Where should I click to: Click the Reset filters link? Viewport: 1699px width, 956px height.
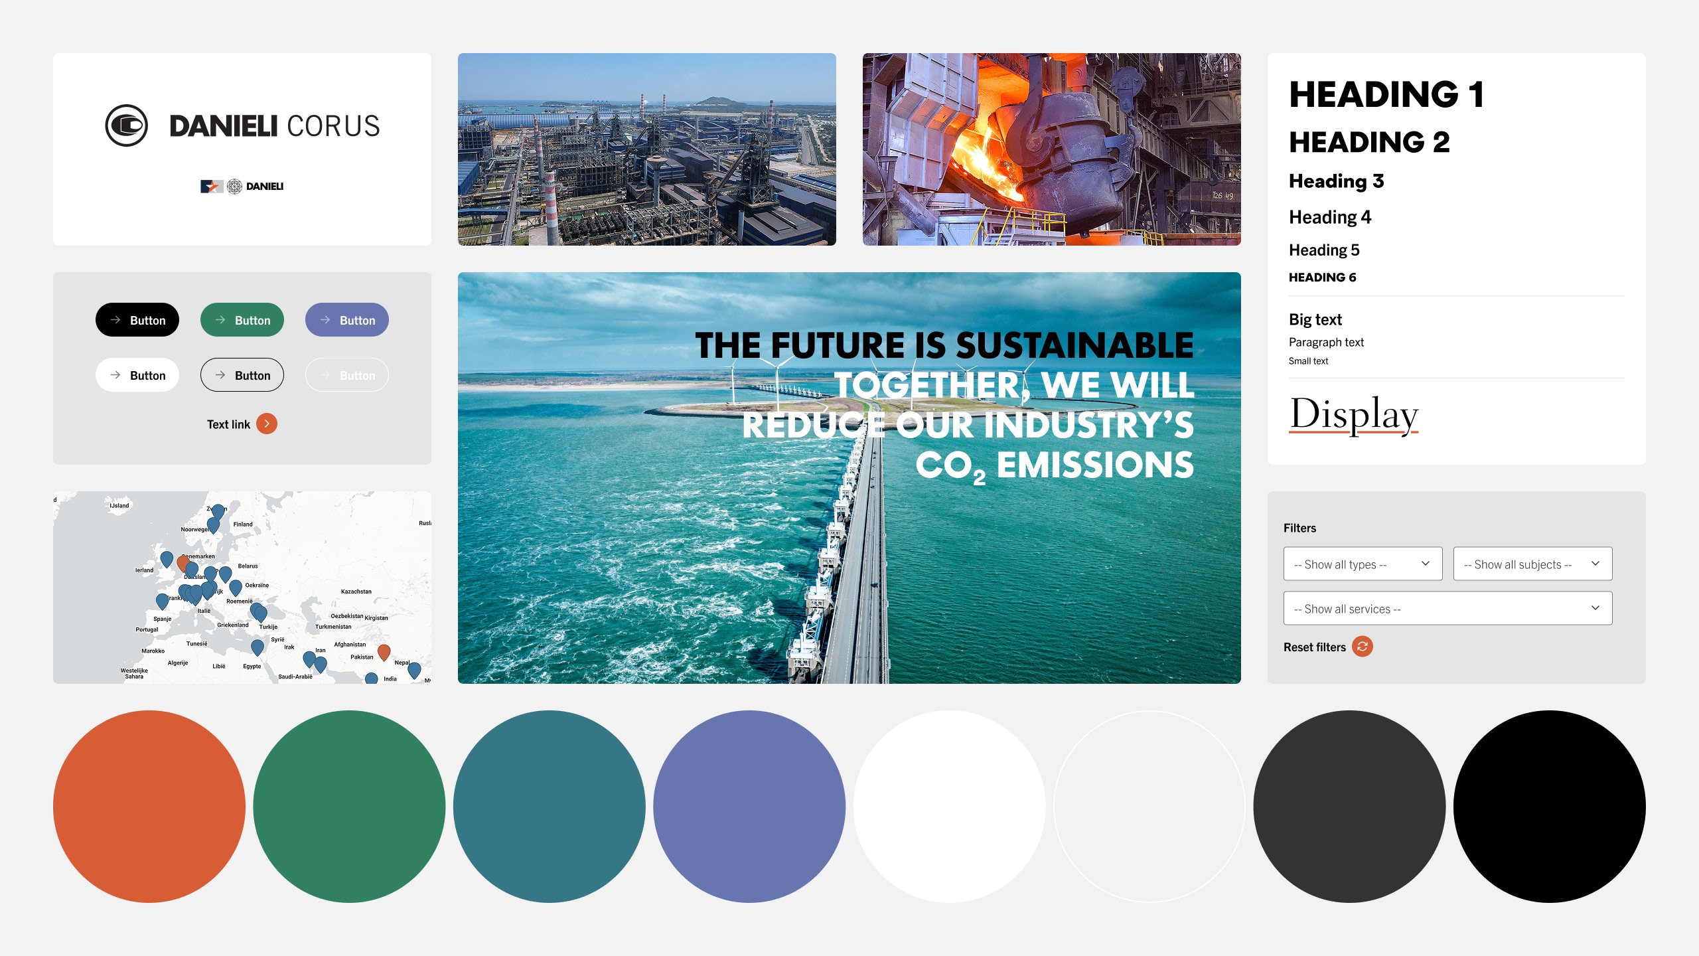[1314, 647]
